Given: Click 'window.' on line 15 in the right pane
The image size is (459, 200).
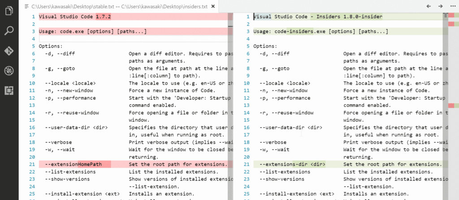Looking at the screenshot, I should pos(354,120).
